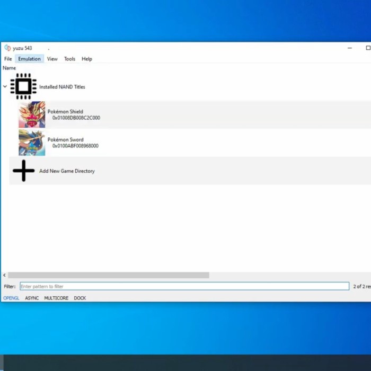Screen dimensions: 371x371
Task: Click the Installed NAND Titles chip icon
Action: coord(23,86)
